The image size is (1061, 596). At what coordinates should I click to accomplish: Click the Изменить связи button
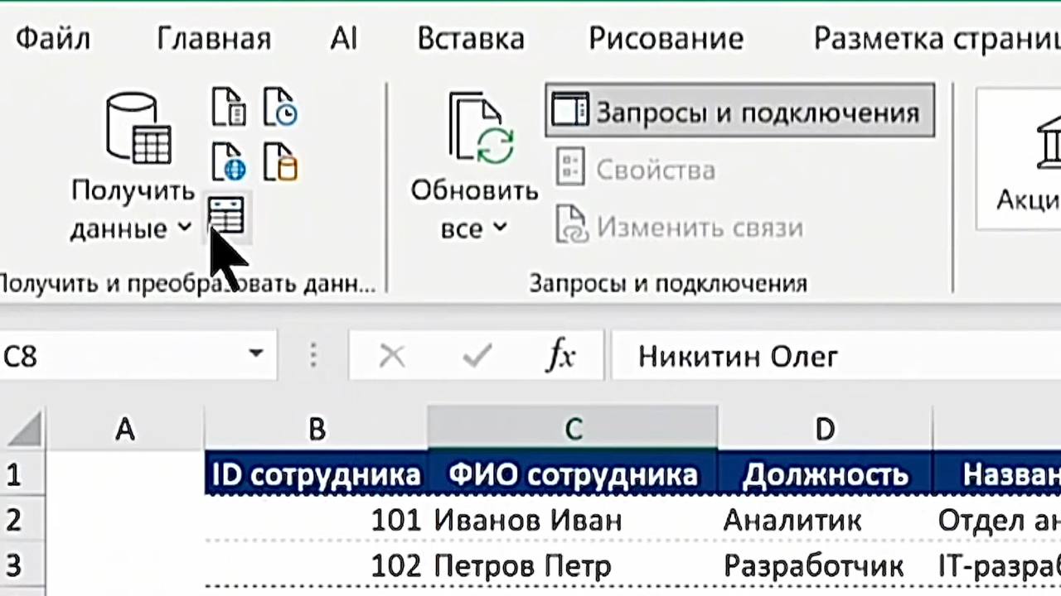pyautogui.click(x=680, y=226)
